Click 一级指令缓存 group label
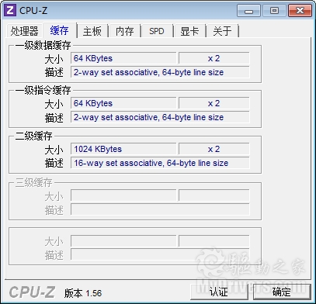Screen dimensions: 316x304 (x=43, y=91)
